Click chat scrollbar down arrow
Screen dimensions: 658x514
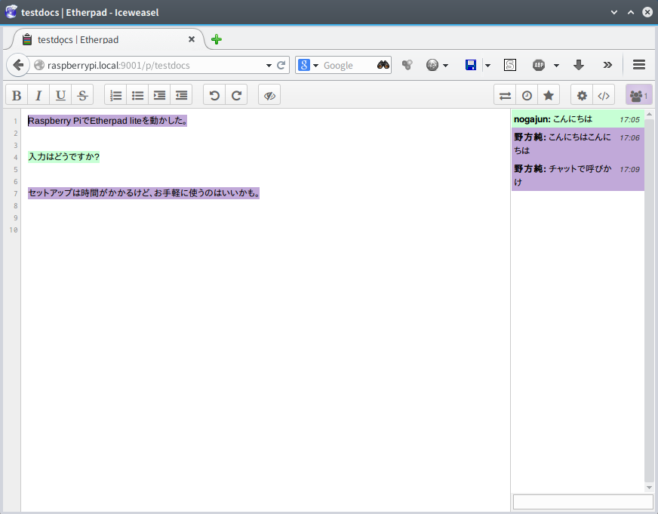650,488
